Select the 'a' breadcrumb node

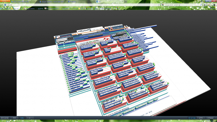click(30, 118)
